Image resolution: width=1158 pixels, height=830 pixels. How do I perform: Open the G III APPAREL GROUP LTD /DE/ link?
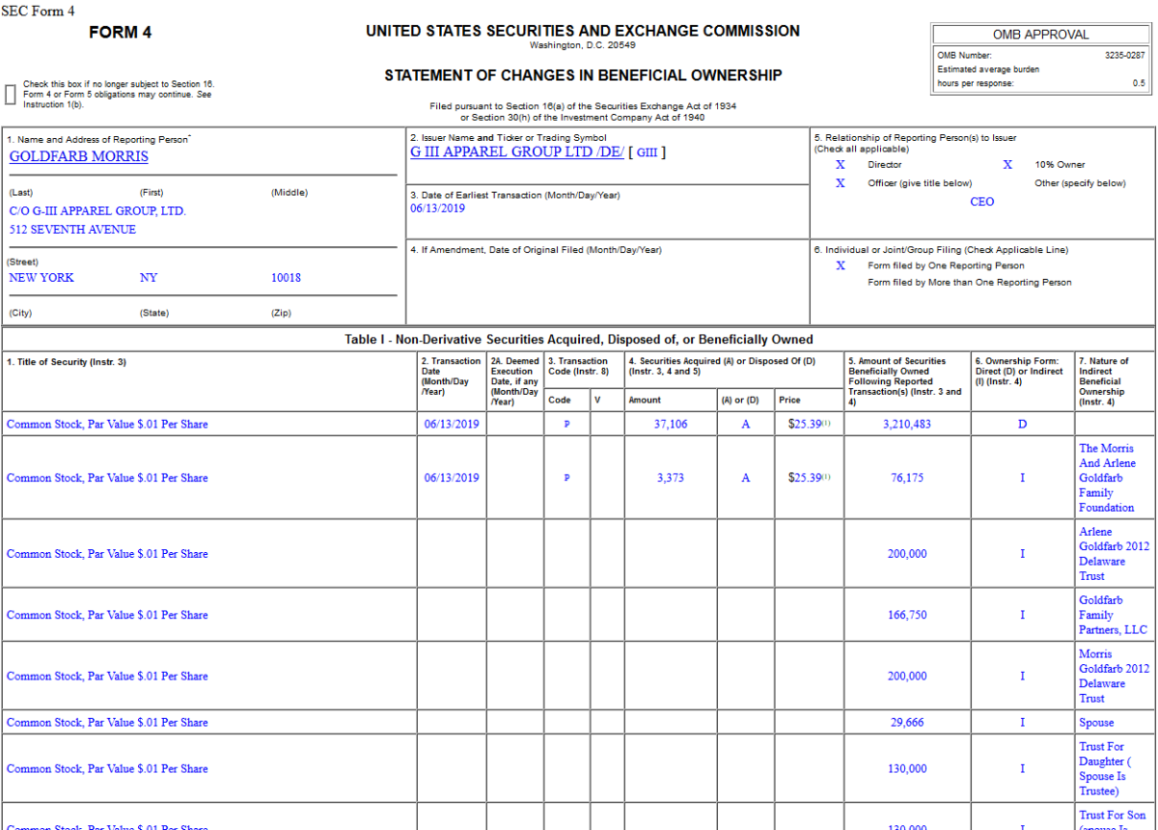pos(517,152)
